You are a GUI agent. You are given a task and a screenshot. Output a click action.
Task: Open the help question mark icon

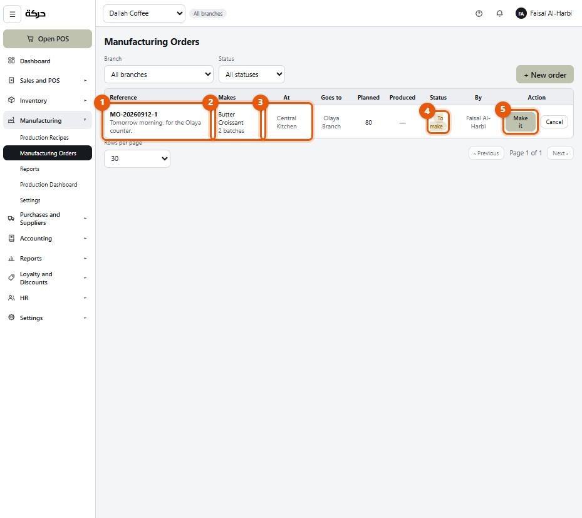click(x=479, y=14)
